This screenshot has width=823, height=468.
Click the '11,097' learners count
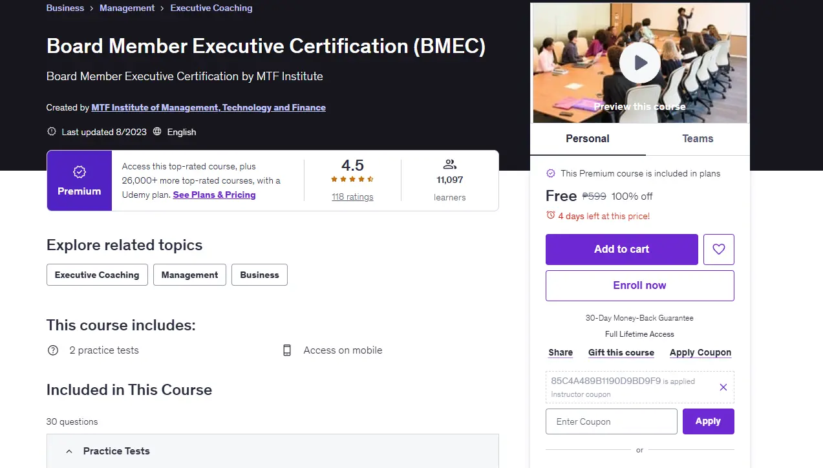point(450,180)
